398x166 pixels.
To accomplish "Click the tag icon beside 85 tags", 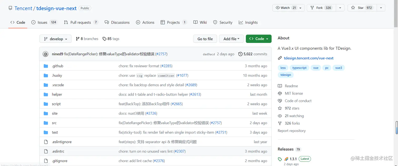I will point(105,39).
